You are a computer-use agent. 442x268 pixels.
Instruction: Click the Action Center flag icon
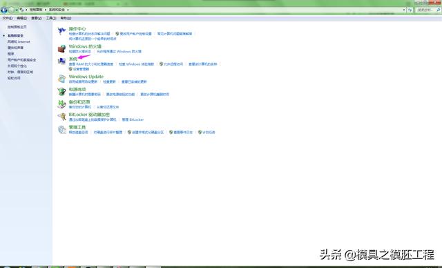tap(61, 30)
